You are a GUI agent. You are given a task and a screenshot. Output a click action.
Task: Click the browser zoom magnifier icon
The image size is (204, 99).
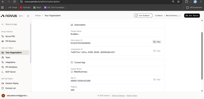point(173,2)
